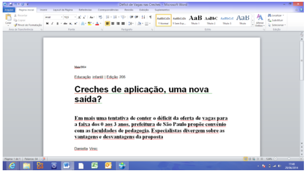Open Word help with question mark icon

click(301, 10)
